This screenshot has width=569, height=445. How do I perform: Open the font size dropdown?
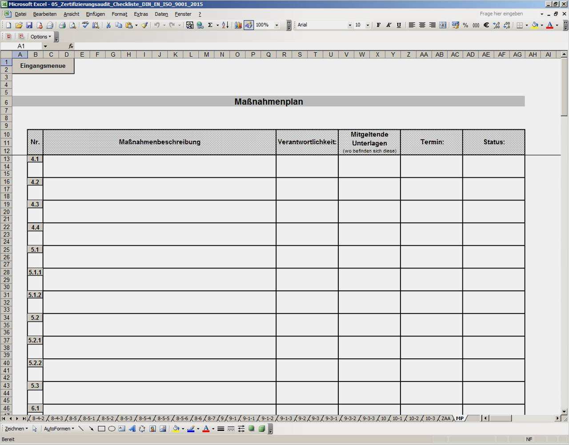[368, 25]
